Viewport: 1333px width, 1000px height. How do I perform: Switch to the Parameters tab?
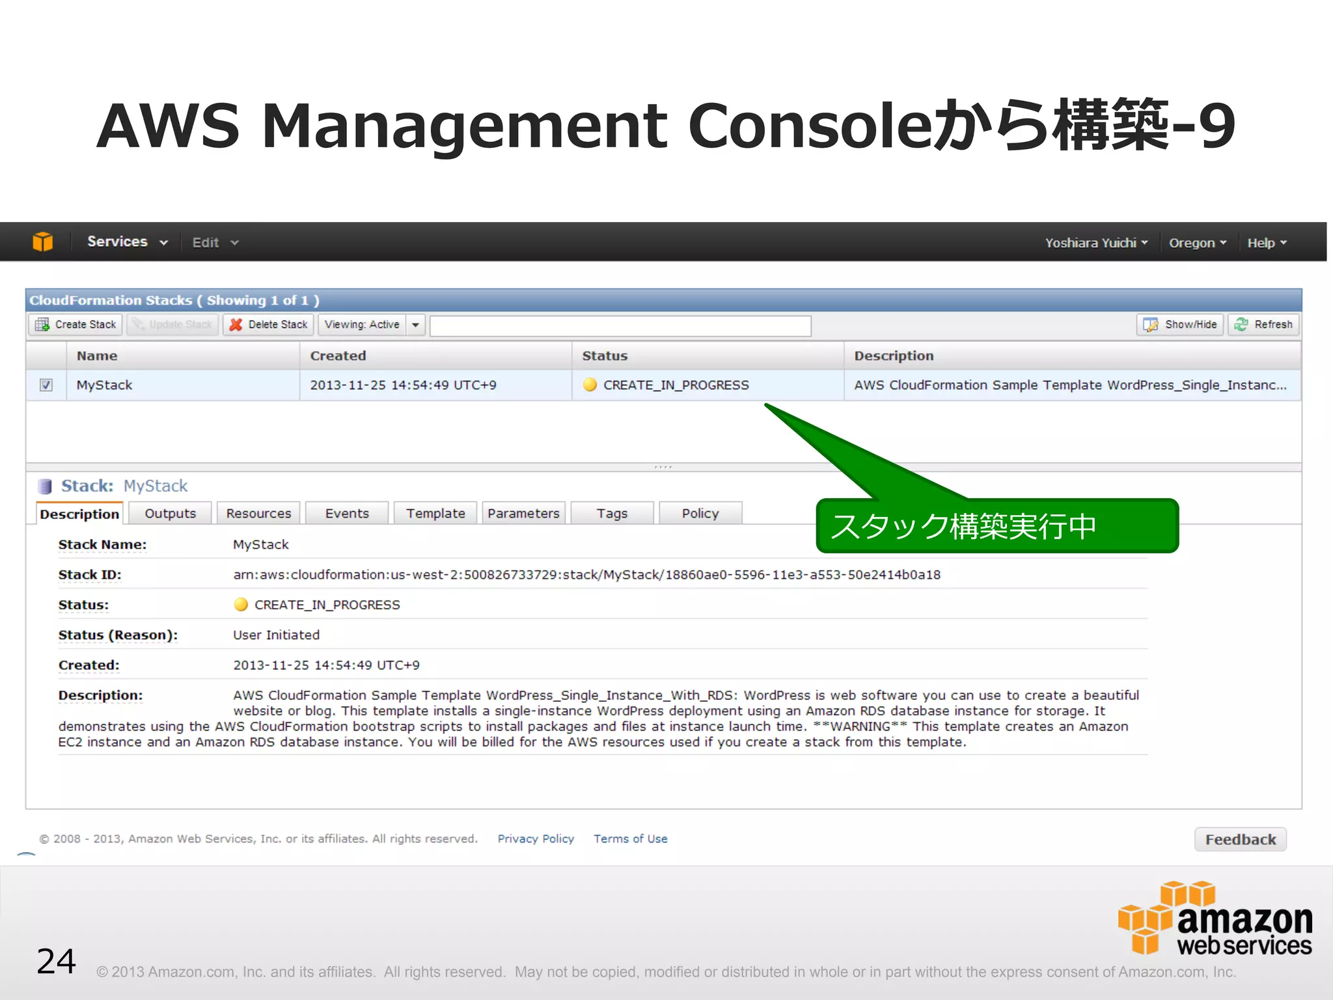[523, 513]
